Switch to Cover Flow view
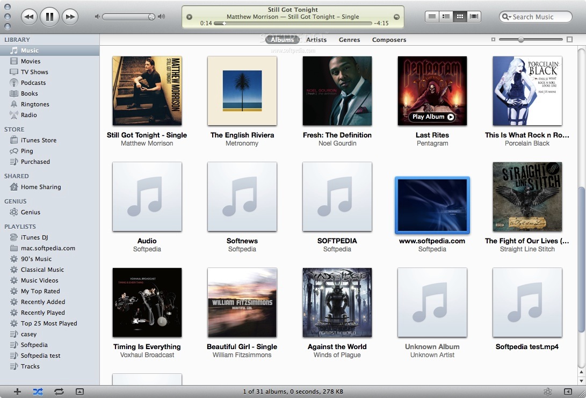 click(x=474, y=17)
